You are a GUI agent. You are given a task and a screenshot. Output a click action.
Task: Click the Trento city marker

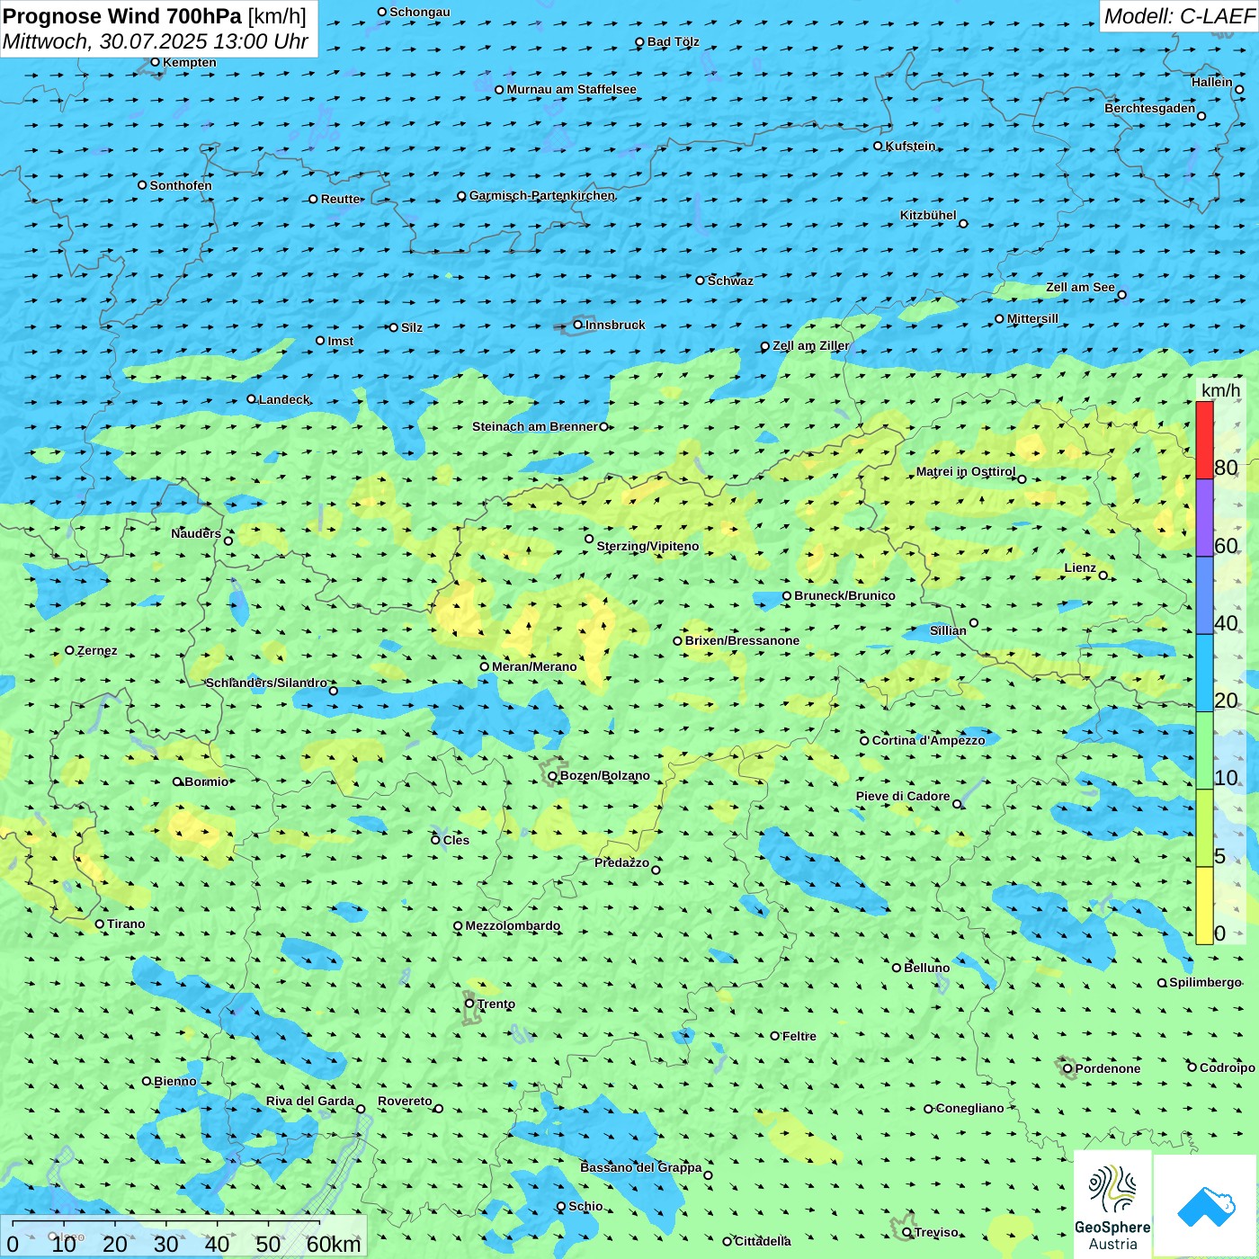(x=469, y=1004)
